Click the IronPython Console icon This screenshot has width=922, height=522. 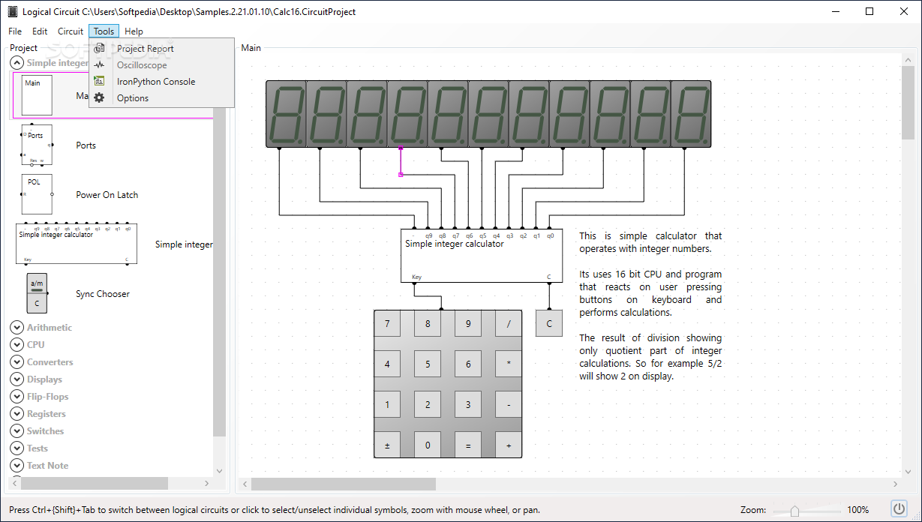point(99,82)
